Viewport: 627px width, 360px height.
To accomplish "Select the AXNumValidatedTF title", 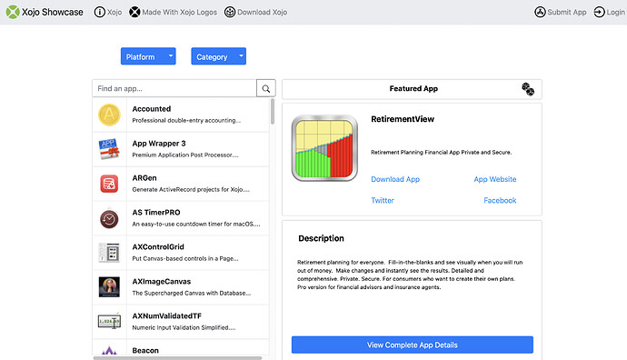I will [x=167, y=316].
